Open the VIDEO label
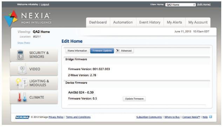 click(x=35, y=69)
